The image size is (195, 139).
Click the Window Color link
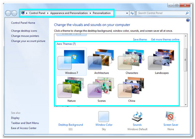[104, 125]
